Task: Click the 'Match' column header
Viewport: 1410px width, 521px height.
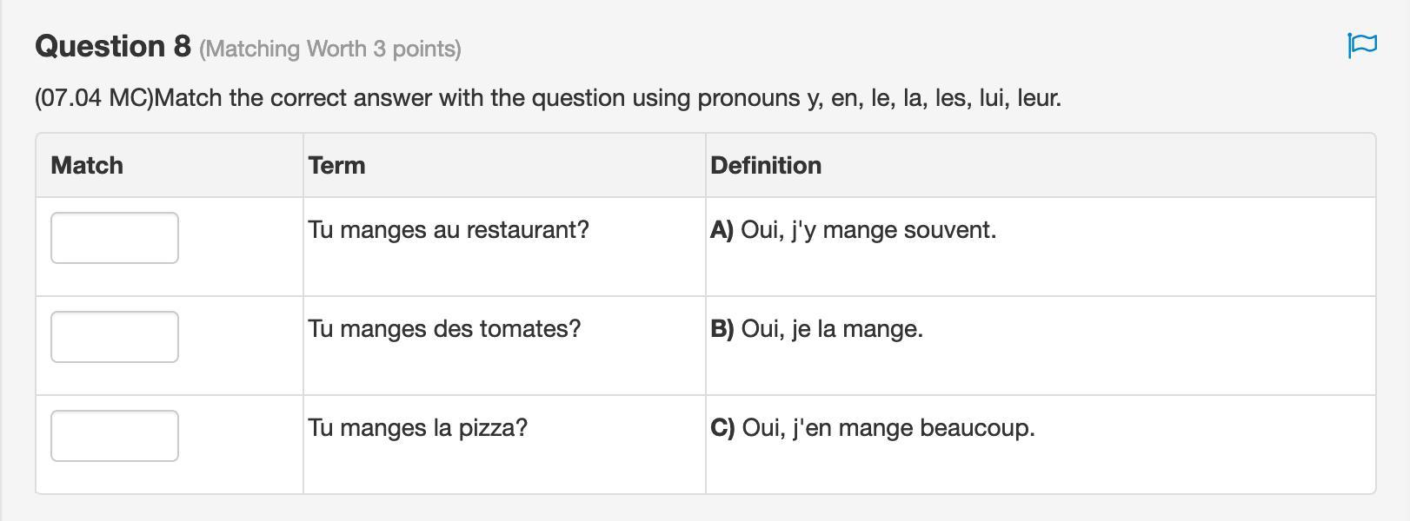Action: [87, 166]
